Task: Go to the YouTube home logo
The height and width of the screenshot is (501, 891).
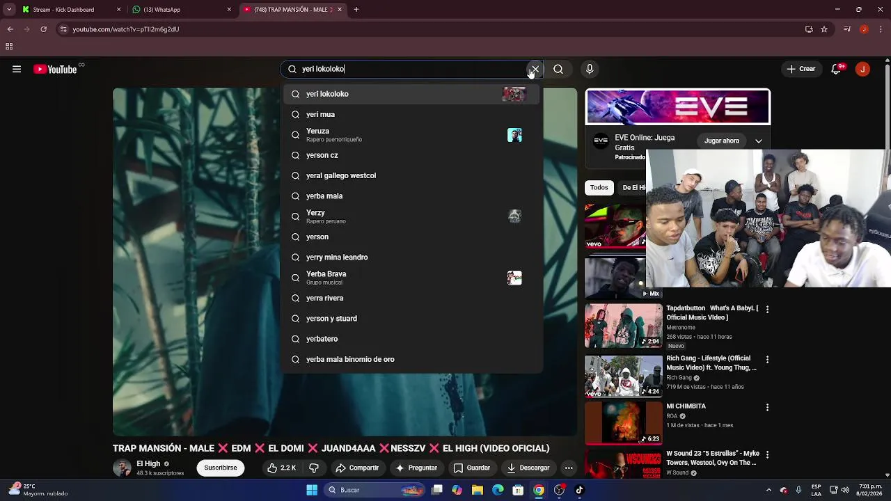Action: (55, 69)
